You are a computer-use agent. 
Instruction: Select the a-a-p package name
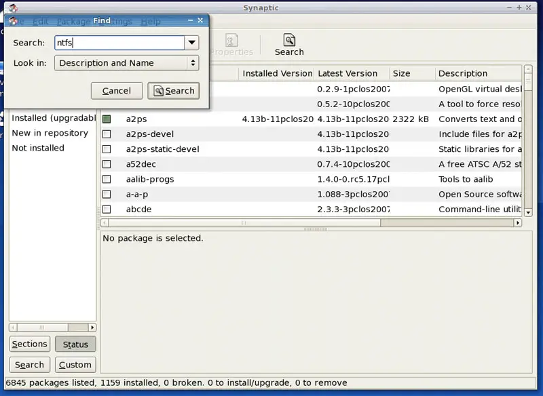[137, 195]
